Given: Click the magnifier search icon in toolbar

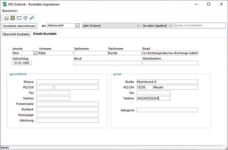Looking at the screenshot, I should [x=32, y=18].
